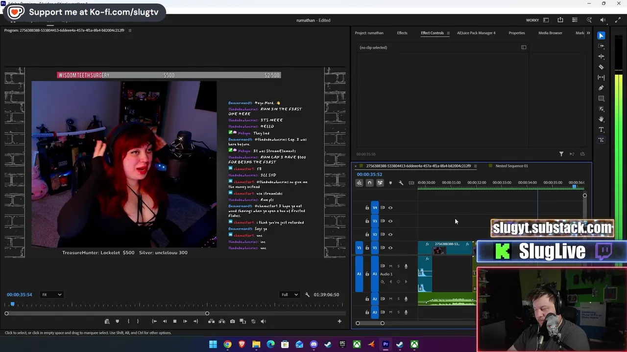Screen dimensions: 627x352
Task: Hide track V2 with eye icon
Action: (390, 234)
